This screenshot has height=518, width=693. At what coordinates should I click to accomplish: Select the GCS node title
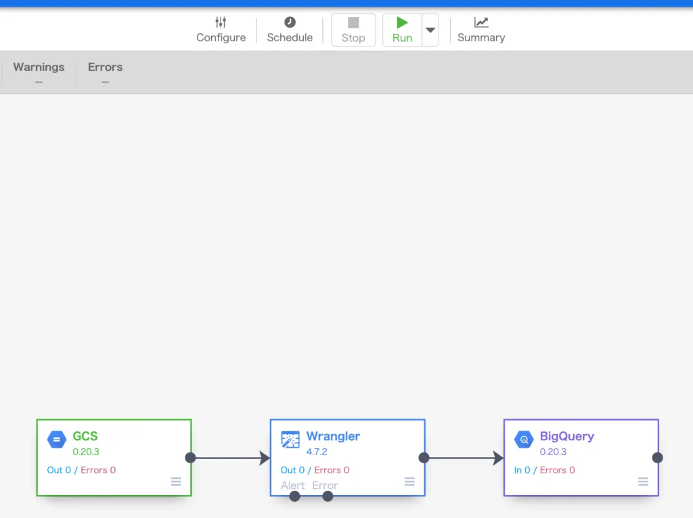[85, 436]
